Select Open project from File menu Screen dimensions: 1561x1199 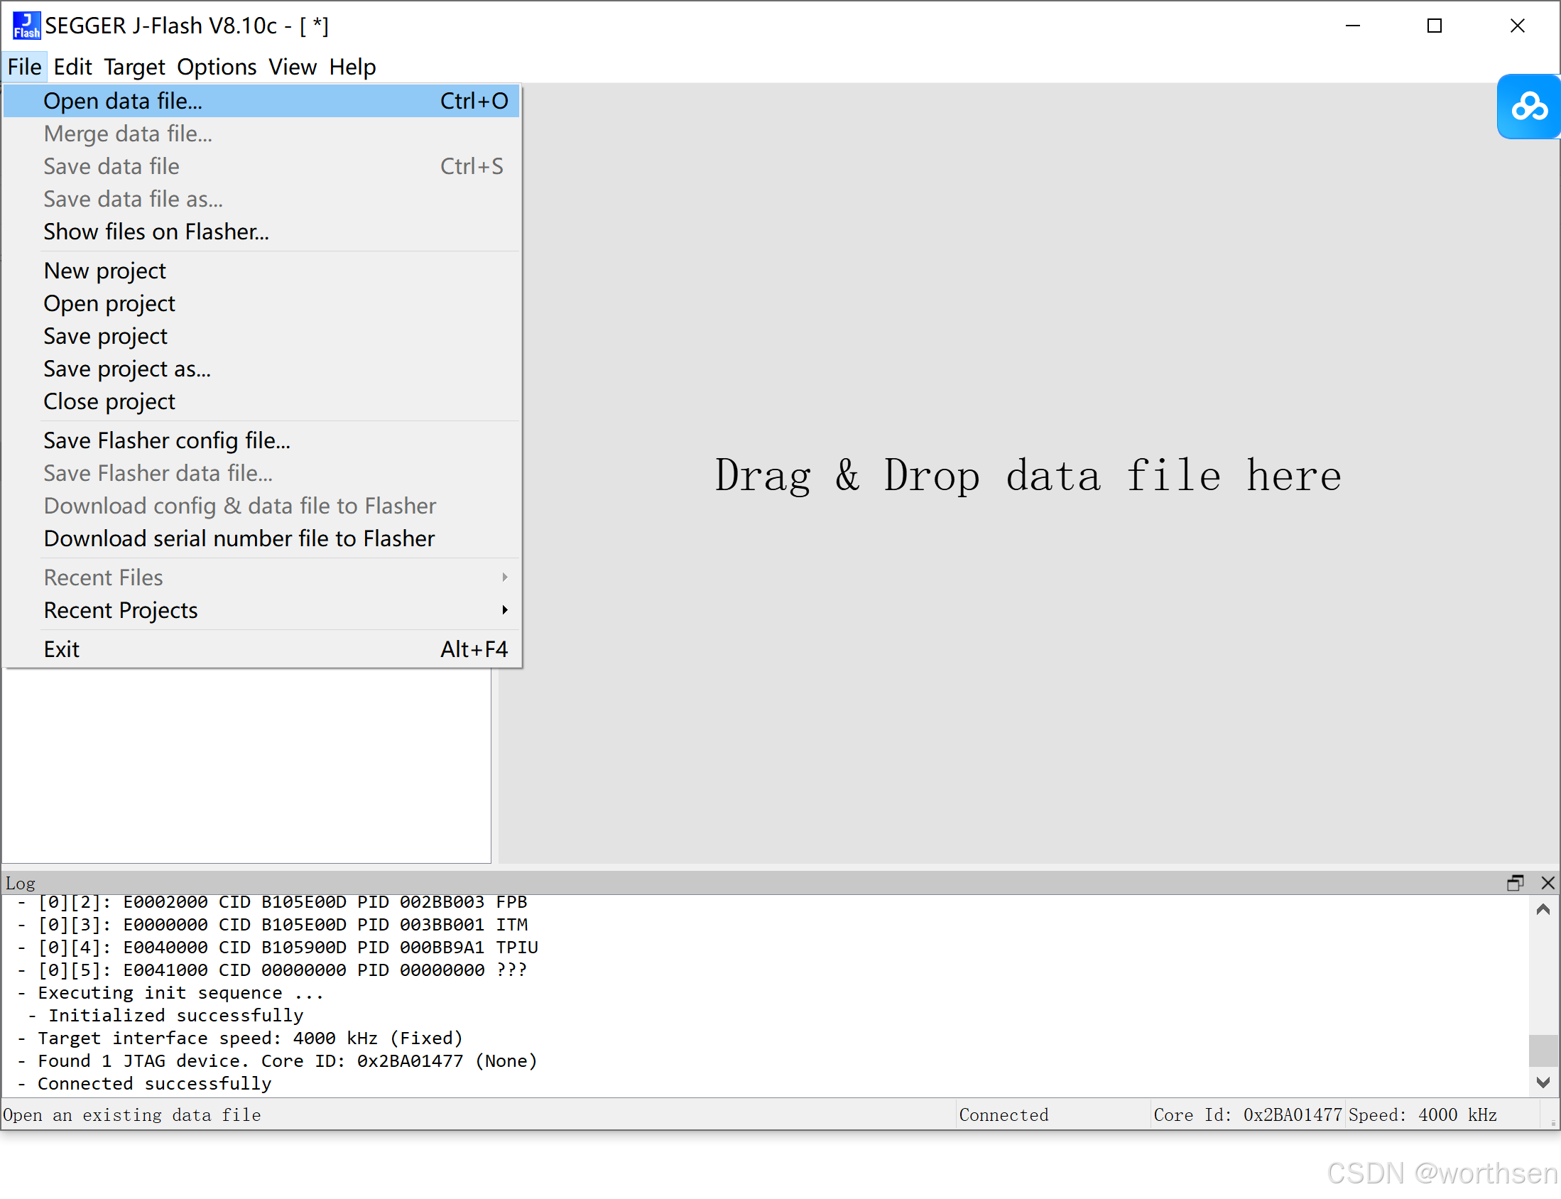click(109, 304)
